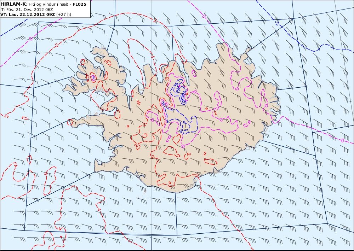
Task: Click the "FL025" flight level label
Action: click(79, 4)
